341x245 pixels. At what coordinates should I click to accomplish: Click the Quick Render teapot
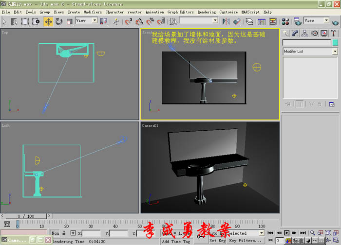pos(335,22)
